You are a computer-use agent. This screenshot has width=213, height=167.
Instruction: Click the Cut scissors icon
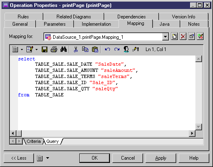(x=76, y=49)
